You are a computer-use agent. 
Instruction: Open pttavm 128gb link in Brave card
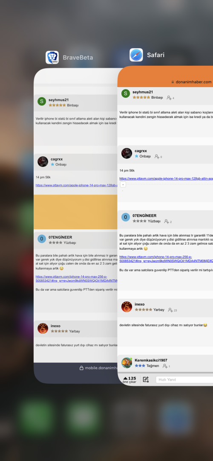point(77,185)
